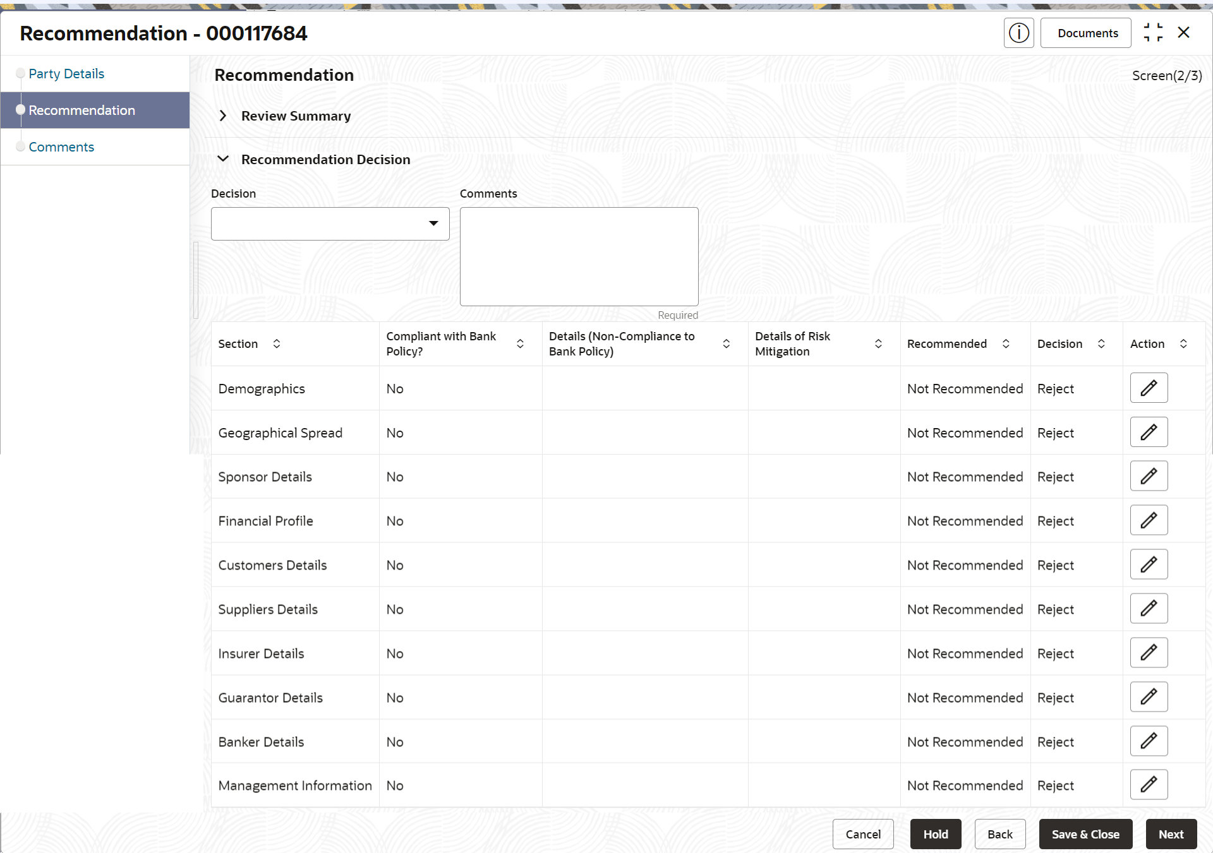The image size is (1213, 853).
Task: Collapse the Recommendation Decision section
Action: [223, 159]
